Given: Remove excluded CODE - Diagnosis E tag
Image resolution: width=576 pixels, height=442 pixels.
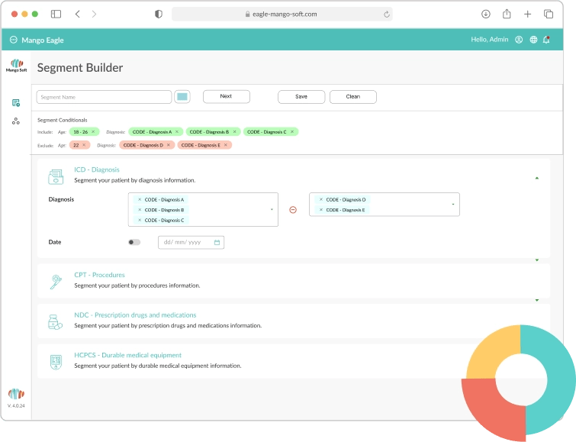Looking at the screenshot, I should [226, 145].
